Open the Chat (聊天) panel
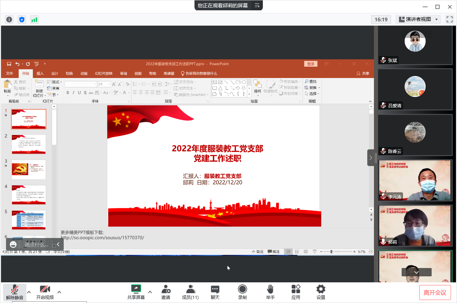Viewport: 457px width, 303px height. pos(215,289)
